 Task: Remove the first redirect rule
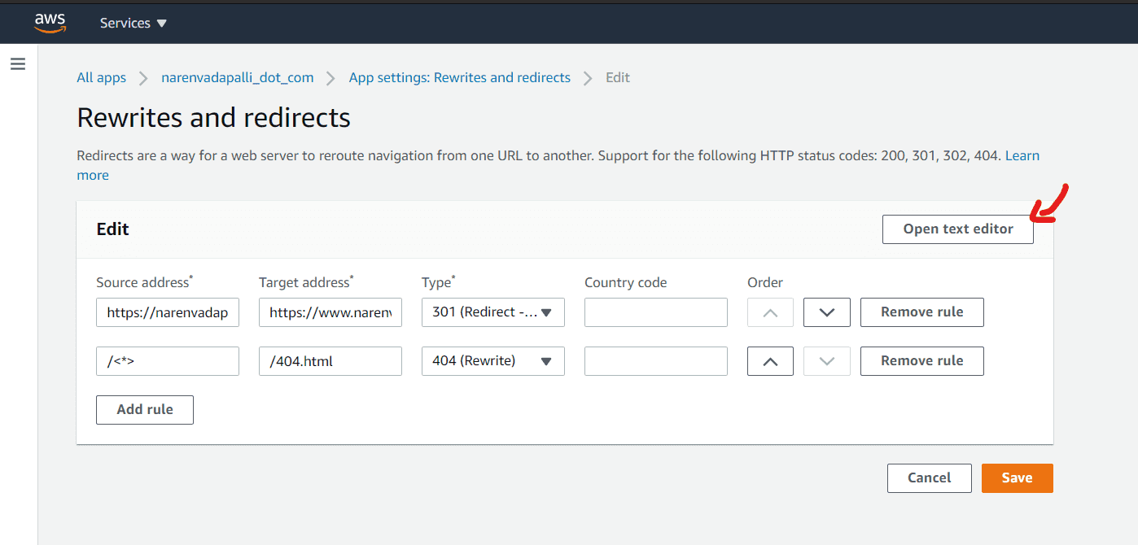[922, 312]
